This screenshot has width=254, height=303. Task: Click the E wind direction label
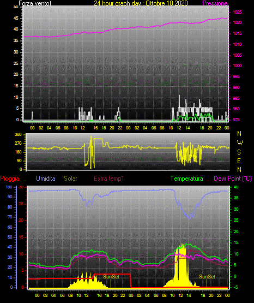239,161
